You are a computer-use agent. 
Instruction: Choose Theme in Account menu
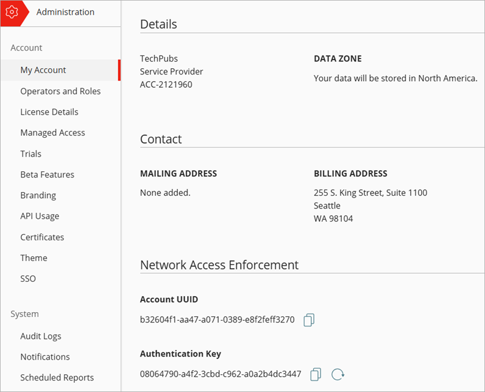pos(34,258)
